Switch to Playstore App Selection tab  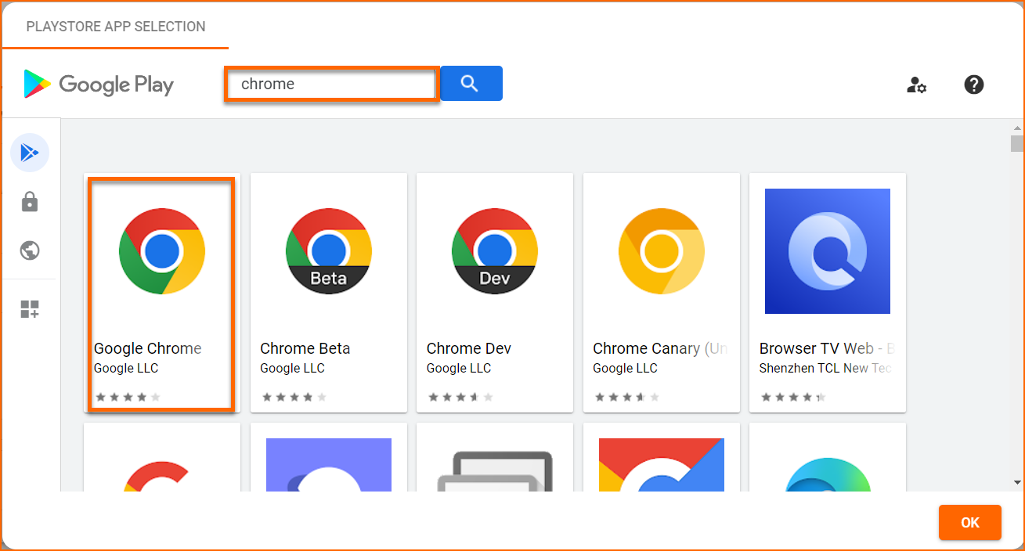tap(116, 26)
